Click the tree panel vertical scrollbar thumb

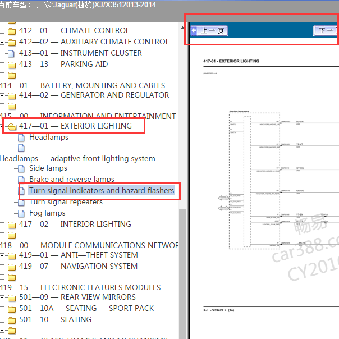(x=182, y=269)
